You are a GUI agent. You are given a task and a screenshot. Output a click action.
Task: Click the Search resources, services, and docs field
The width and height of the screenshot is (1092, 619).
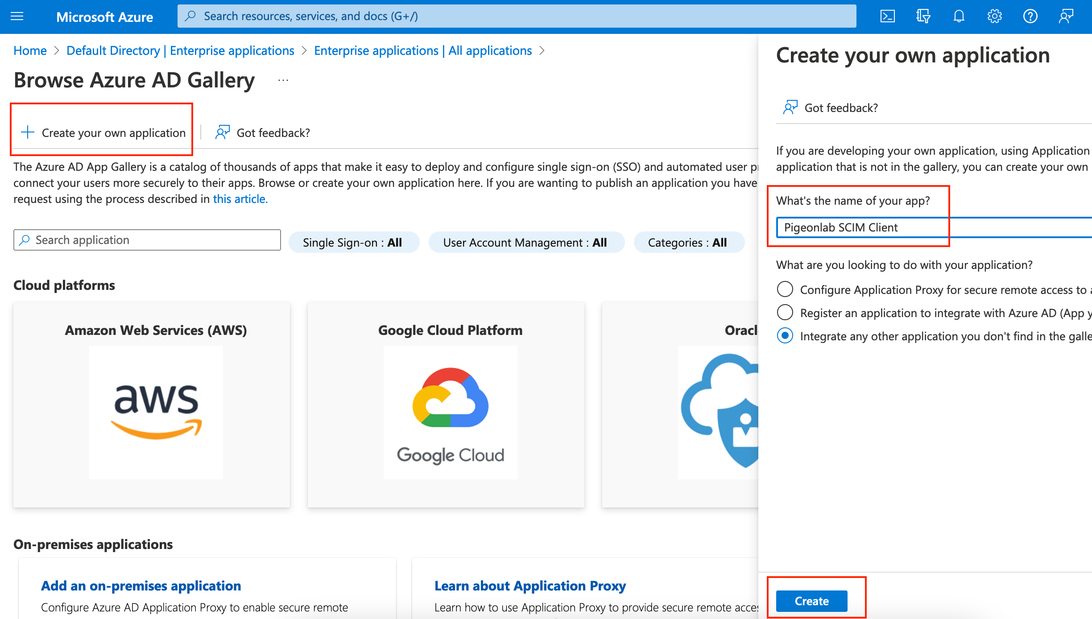517,16
